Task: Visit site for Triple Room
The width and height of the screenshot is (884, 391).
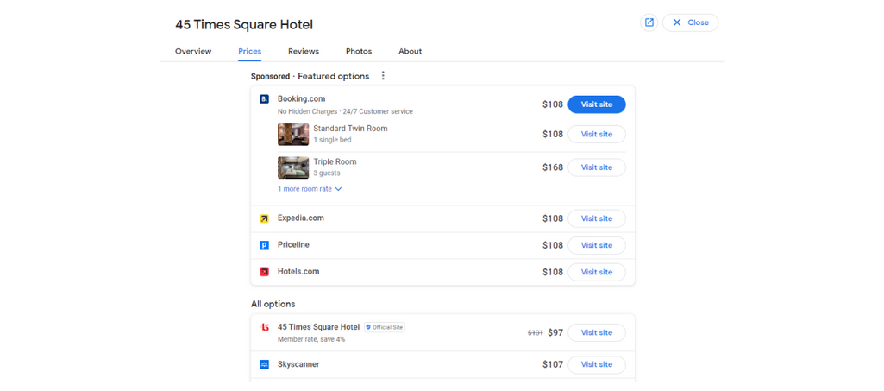Action: tap(597, 167)
